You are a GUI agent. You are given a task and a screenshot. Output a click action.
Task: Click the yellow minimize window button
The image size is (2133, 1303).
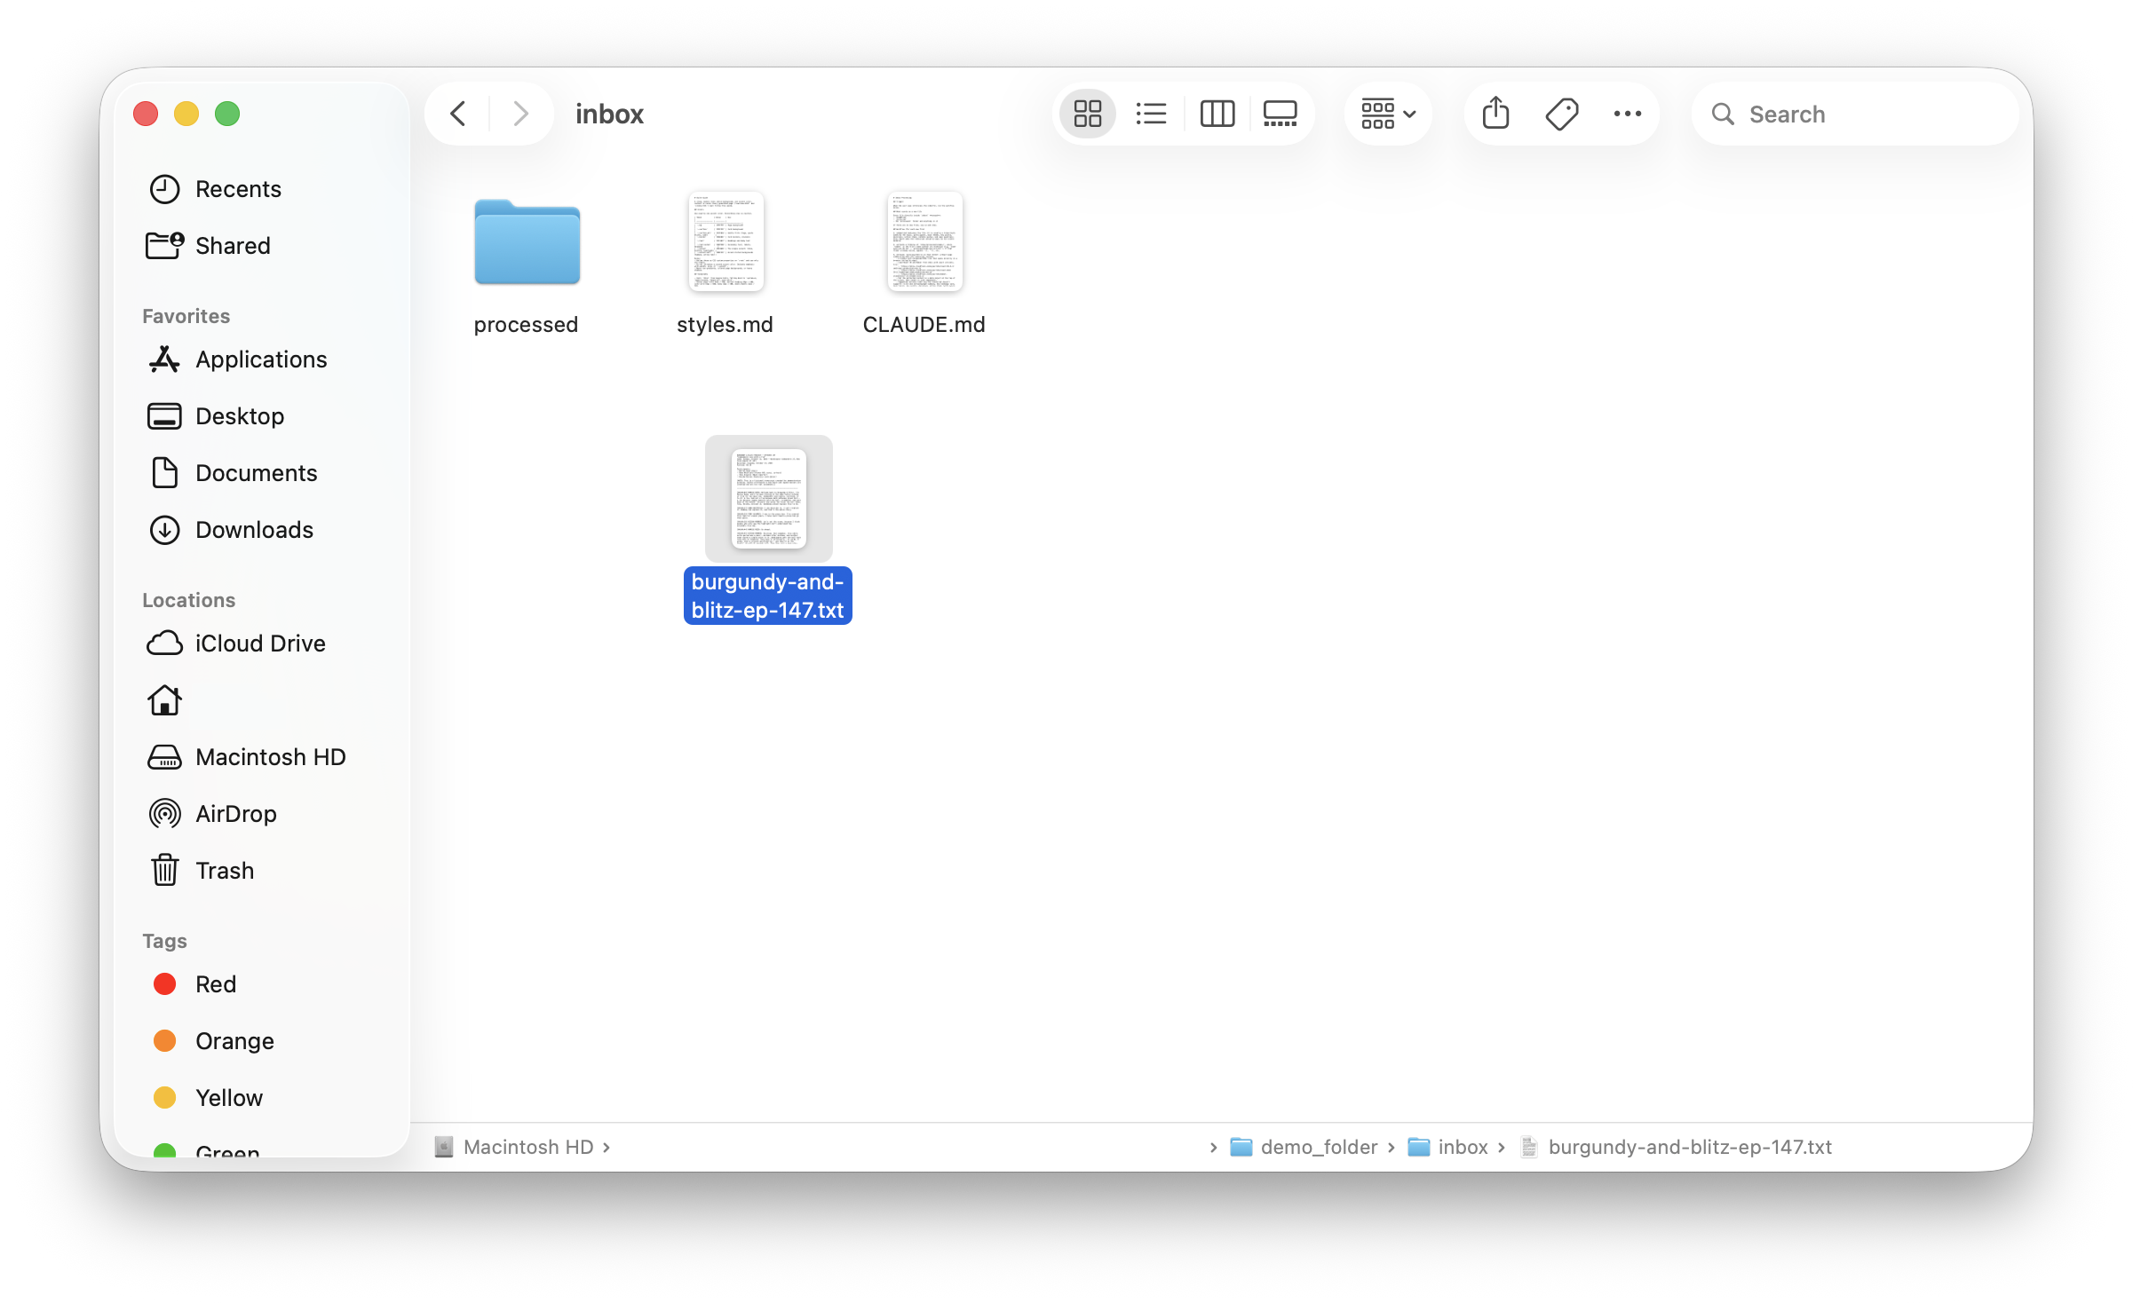(x=186, y=114)
